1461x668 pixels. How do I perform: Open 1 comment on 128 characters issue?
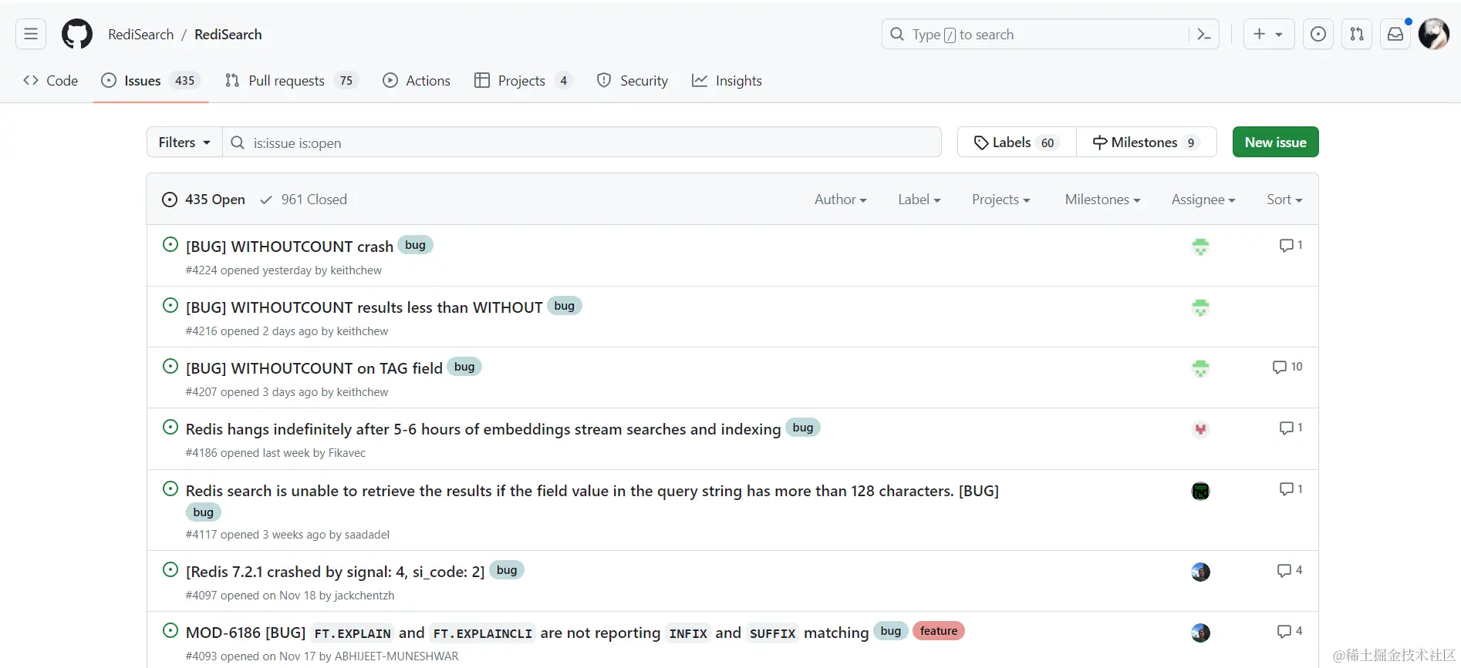click(x=1291, y=489)
